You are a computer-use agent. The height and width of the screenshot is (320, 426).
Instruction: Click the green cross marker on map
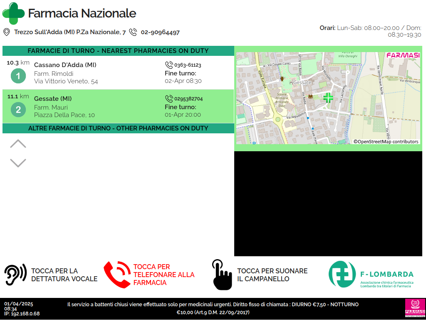[328, 98]
